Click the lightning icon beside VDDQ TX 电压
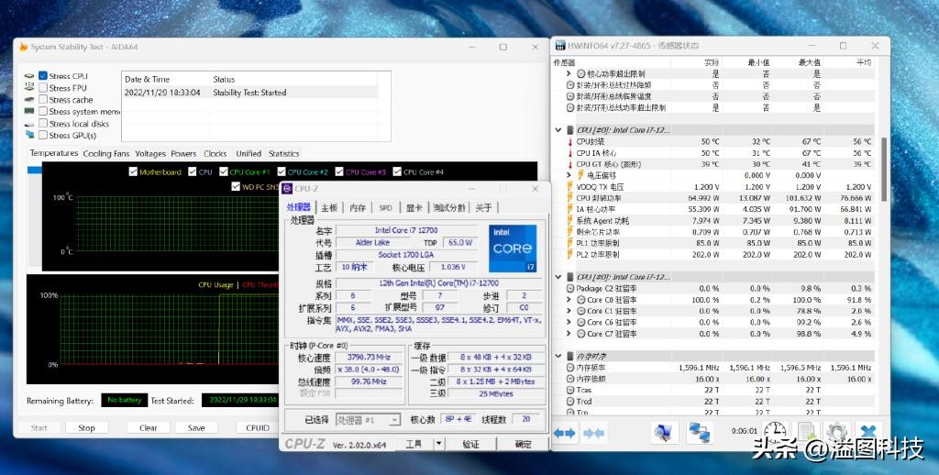The width and height of the screenshot is (939, 475). (570, 187)
